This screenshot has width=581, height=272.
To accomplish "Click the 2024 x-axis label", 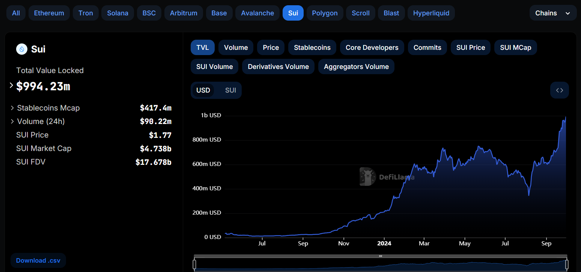I will [x=384, y=244].
